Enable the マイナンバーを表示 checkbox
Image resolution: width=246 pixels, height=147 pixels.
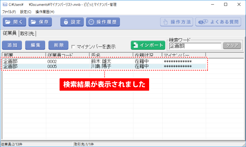(x=73, y=47)
